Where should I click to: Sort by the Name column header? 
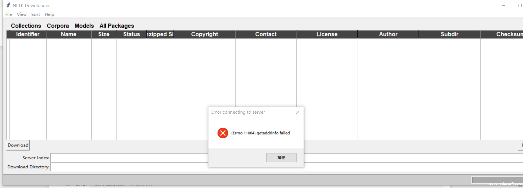point(69,34)
